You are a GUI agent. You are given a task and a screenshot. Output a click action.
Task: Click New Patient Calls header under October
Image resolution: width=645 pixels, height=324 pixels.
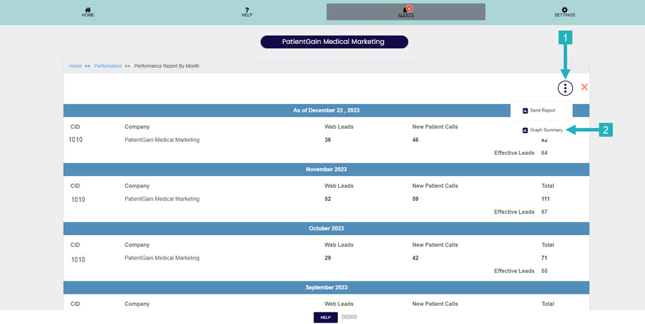coord(435,245)
